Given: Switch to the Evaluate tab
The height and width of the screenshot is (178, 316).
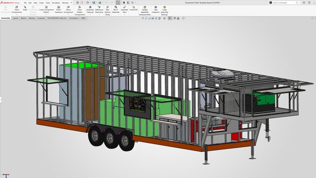Looking at the screenshot, I should (41, 18).
